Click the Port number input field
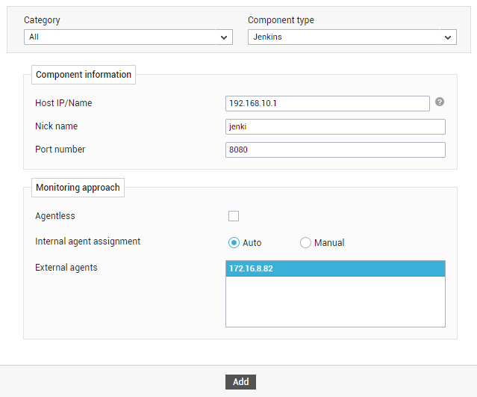The image size is (477, 397). coord(335,150)
